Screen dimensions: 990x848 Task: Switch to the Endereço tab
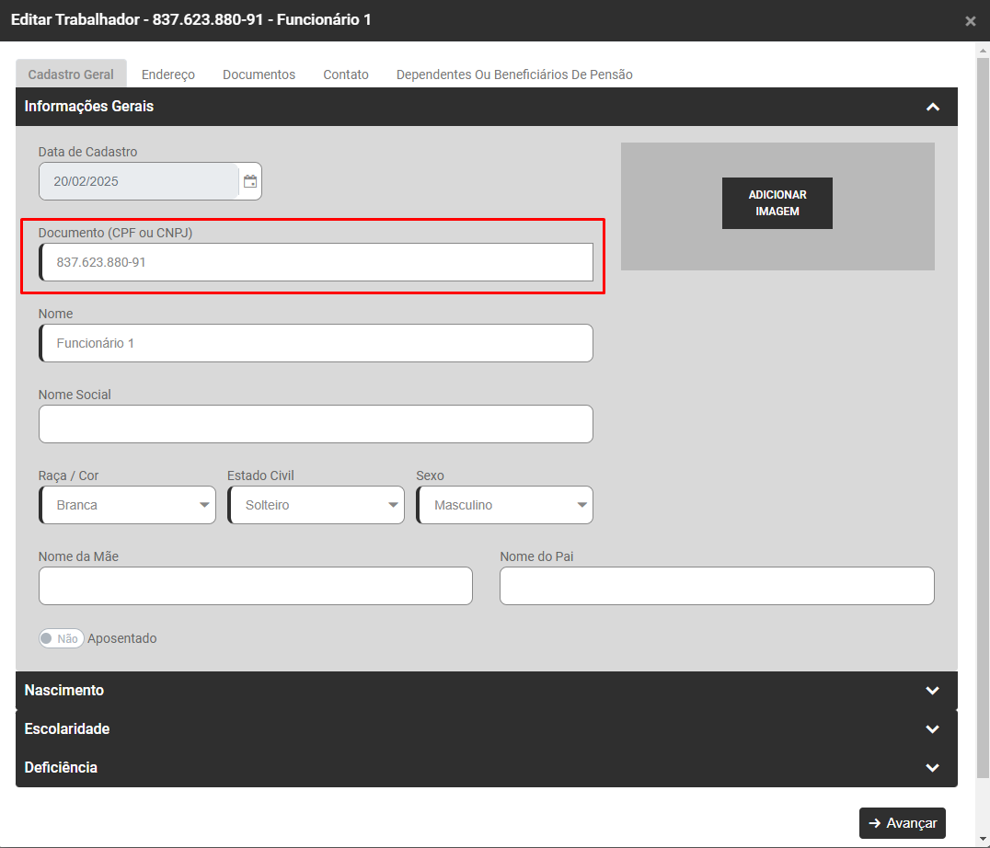(168, 74)
